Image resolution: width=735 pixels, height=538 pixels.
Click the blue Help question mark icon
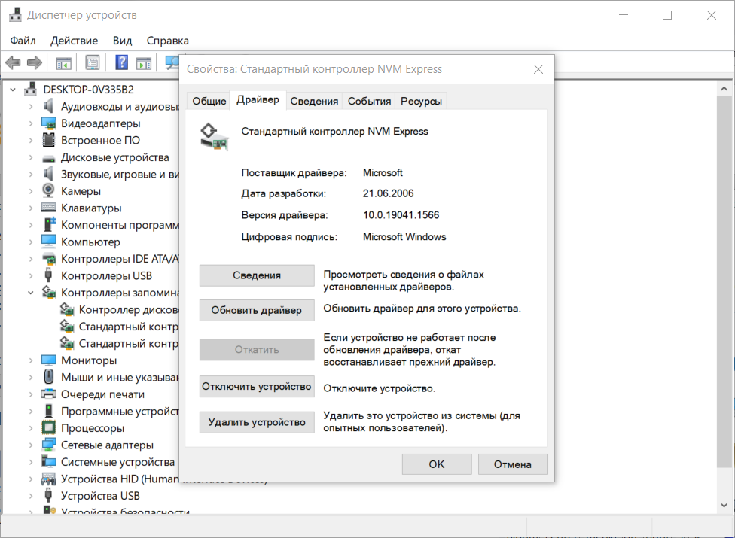[x=121, y=62]
